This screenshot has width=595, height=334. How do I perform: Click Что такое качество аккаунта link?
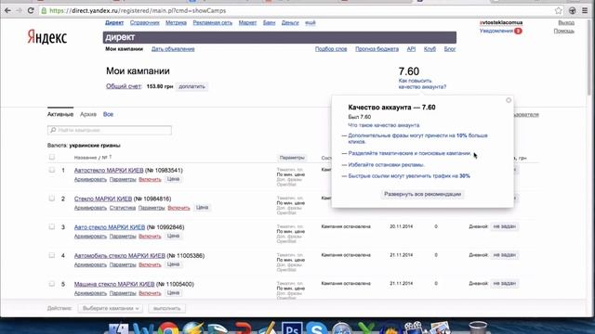pos(384,125)
